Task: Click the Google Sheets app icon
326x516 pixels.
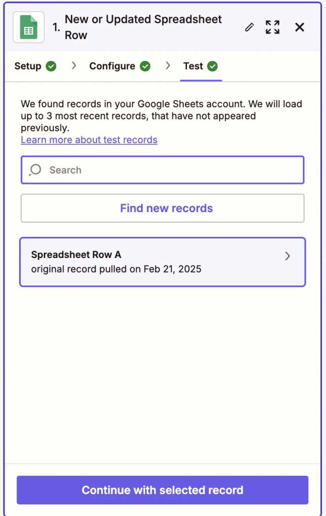Action: click(x=28, y=27)
